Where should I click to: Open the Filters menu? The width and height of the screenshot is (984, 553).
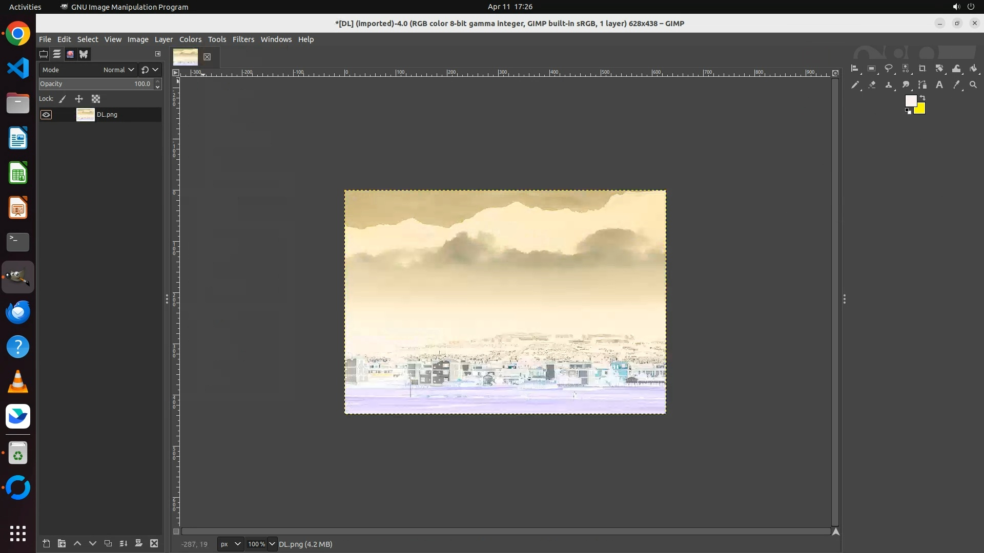pyautogui.click(x=243, y=39)
